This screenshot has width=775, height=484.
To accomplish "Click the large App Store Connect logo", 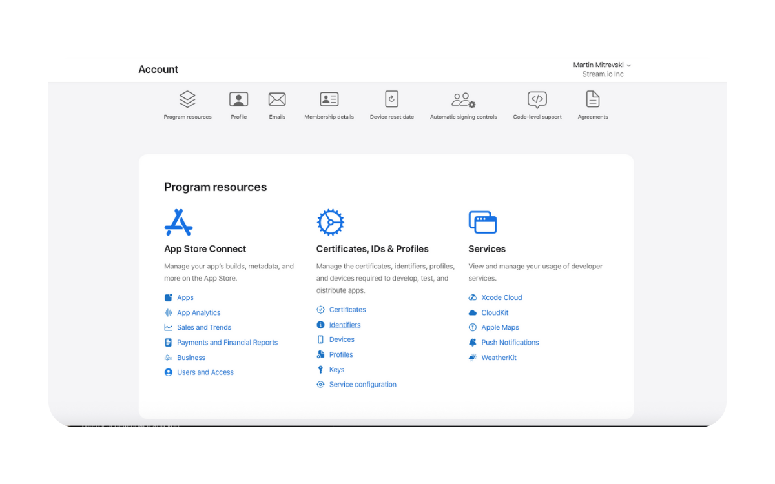I will tap(178, 222).
